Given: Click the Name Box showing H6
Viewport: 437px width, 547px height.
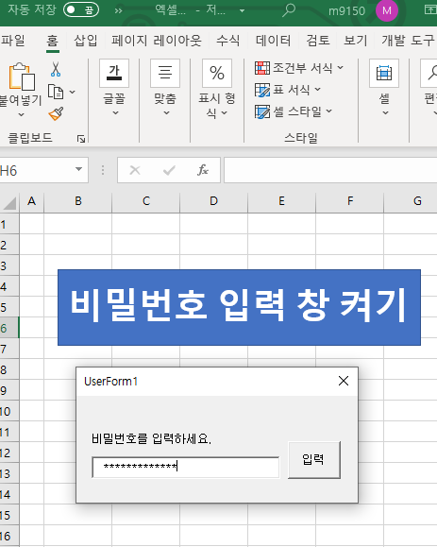Looking at the screenshot, I should pyautogui.click(x=37, y=170).
